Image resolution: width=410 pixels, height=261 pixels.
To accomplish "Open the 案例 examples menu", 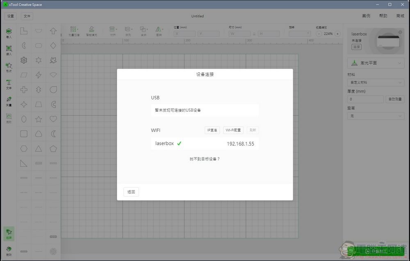I will pyautogui.click(x=366, y=16).
